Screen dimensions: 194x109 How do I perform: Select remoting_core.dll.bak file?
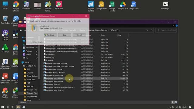coord(85,78)
